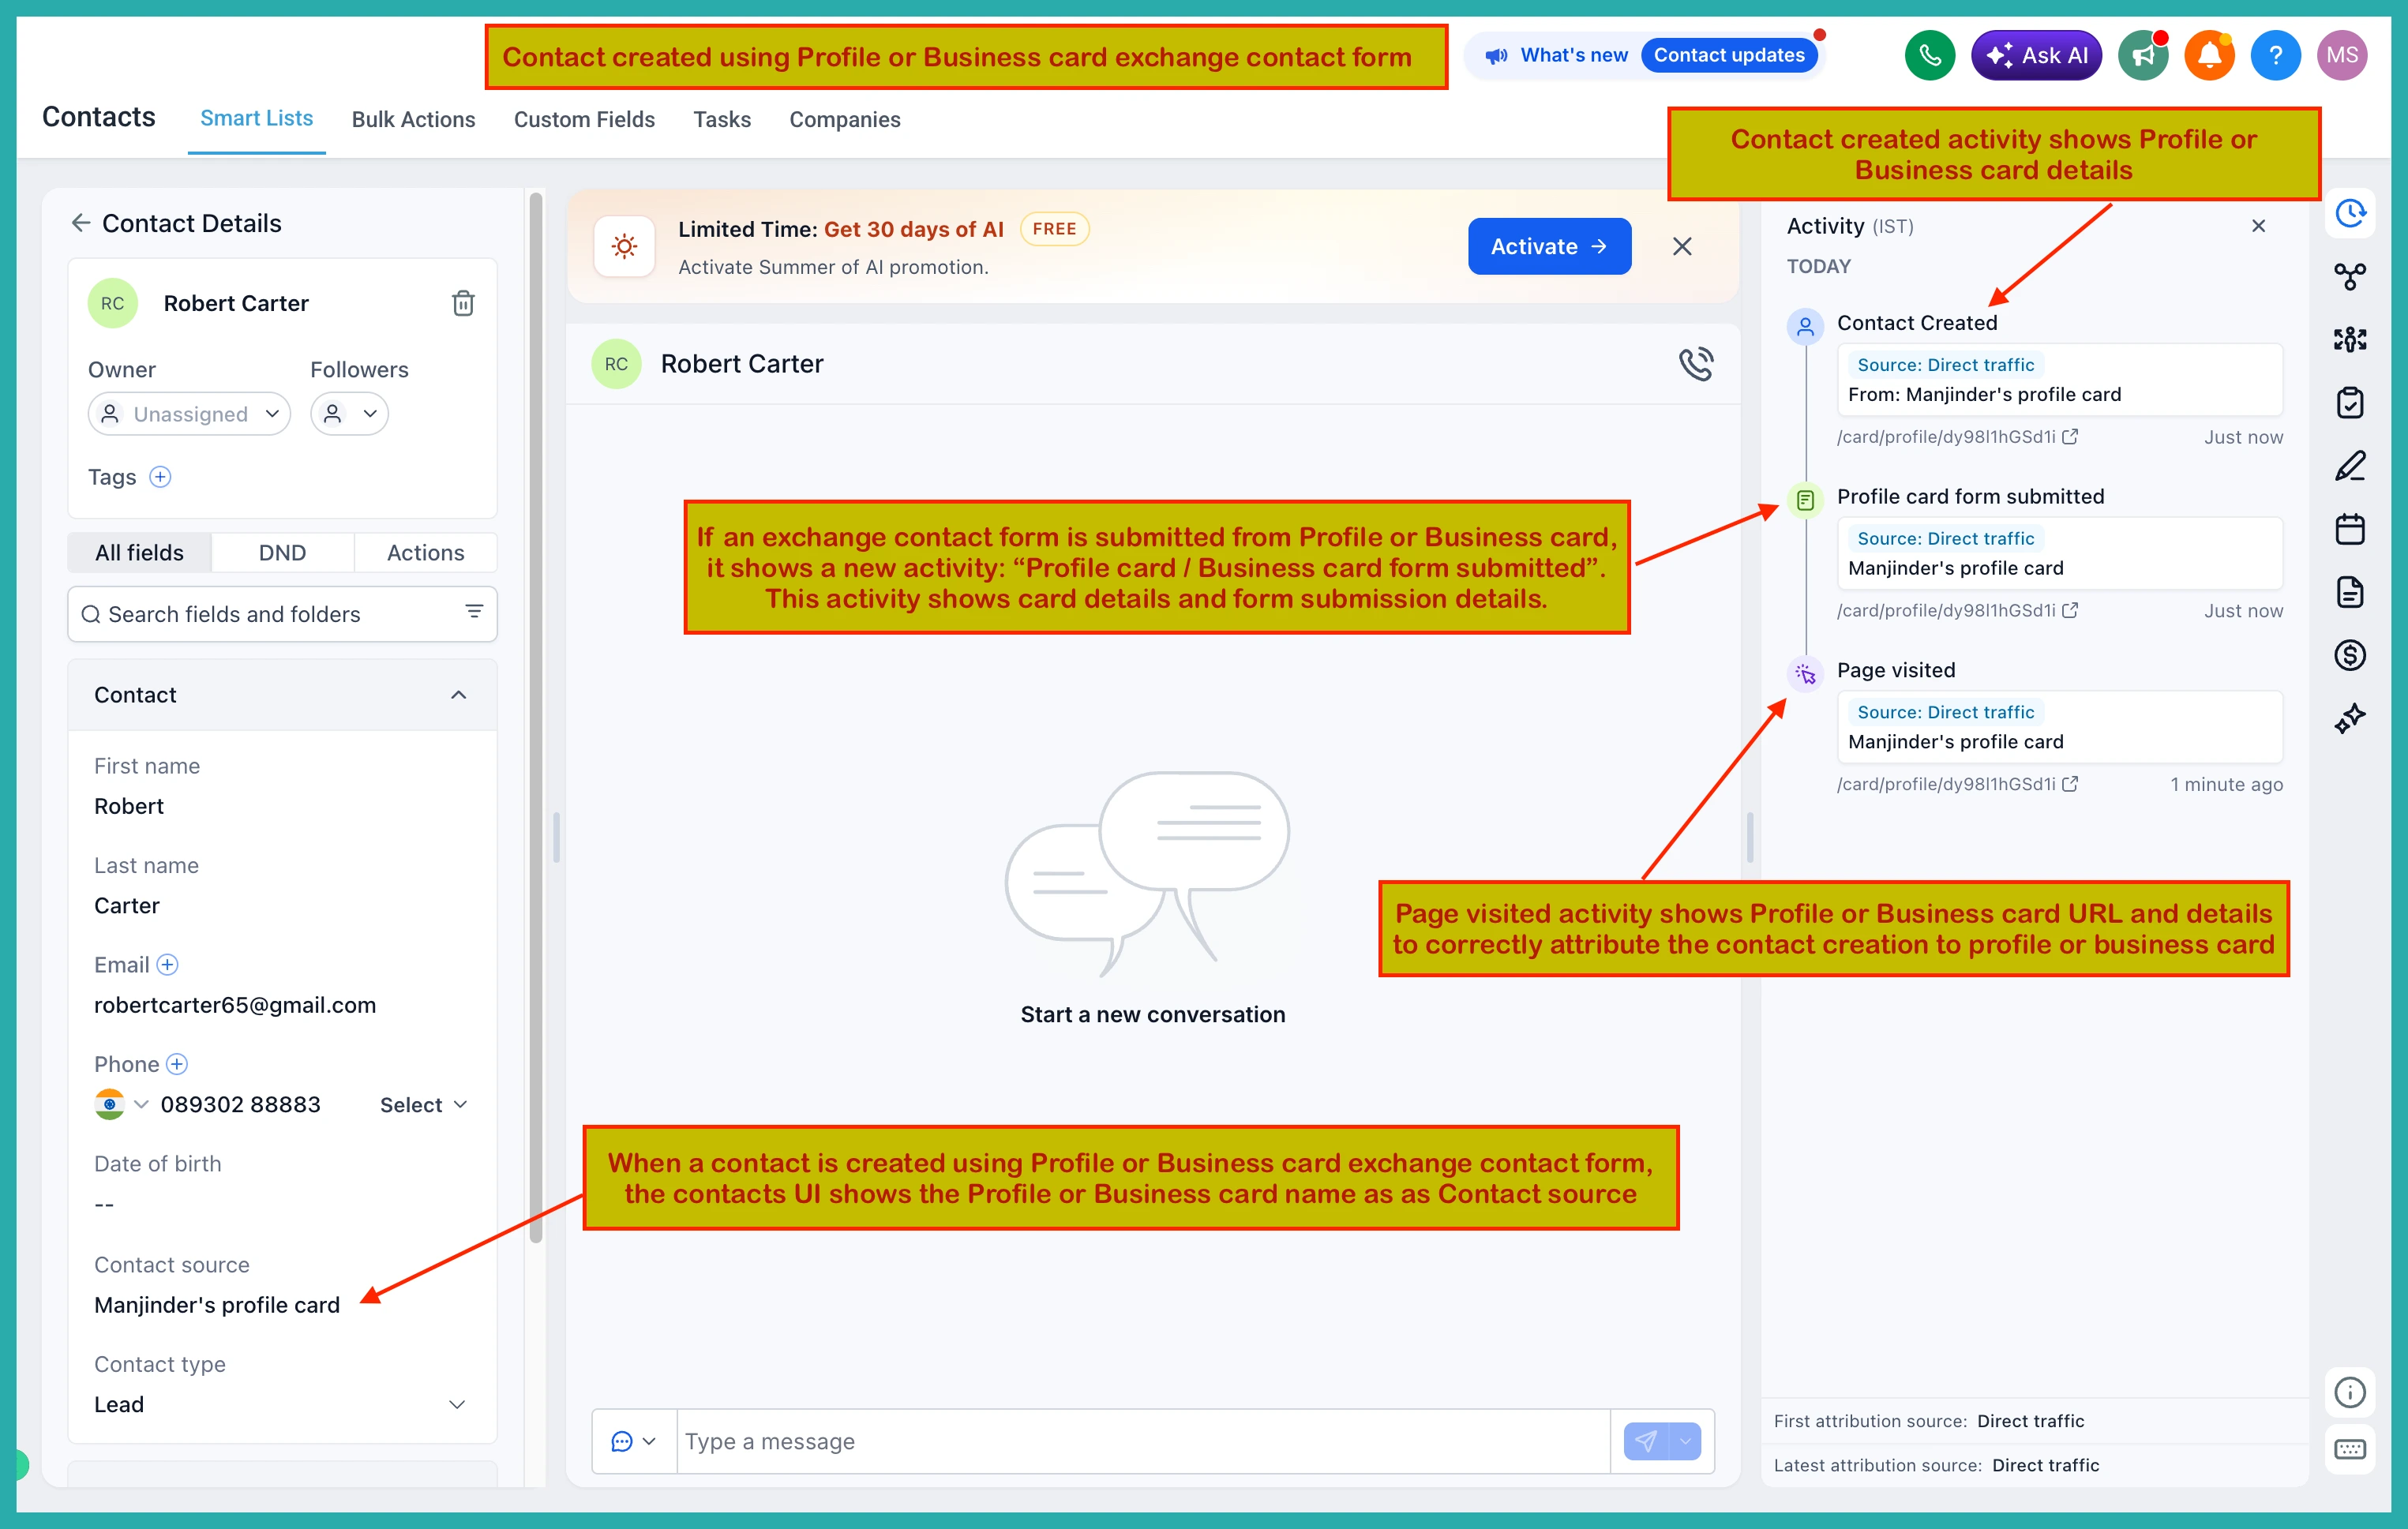The height and width of the screenshot is (1529, 2408).
Task: Open the Bulk Actions tab
Action: [413, 119]
